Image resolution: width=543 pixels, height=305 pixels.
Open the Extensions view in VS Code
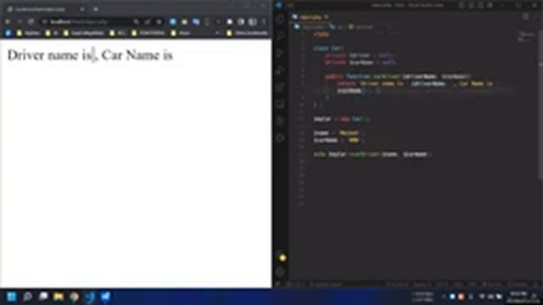[281, 86]
